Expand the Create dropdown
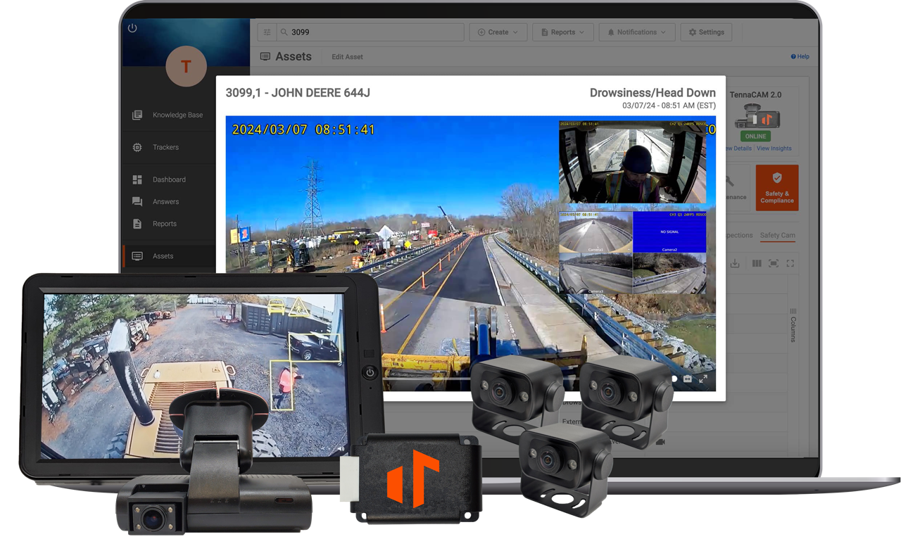This screenshot has height=539, width=901. click(498, 32)
